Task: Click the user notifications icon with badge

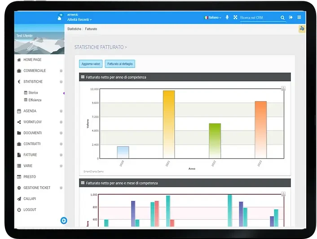Action: point(60,17)
